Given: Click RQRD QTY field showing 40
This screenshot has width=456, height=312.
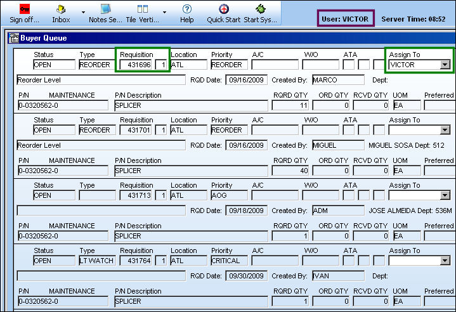Looking at the screenshot, I should pyautogui.click(x=290, y=171).
